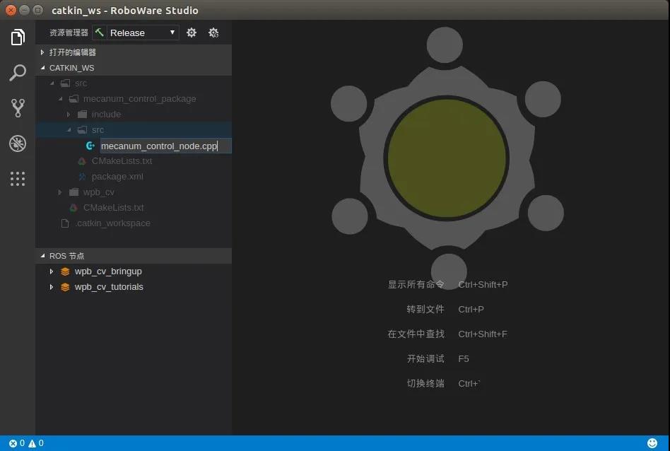670x451 pixels.
Task: Click the mecanum_control_node.cpp filename input field
Action: pyautogui.click(x=166, y=146)
